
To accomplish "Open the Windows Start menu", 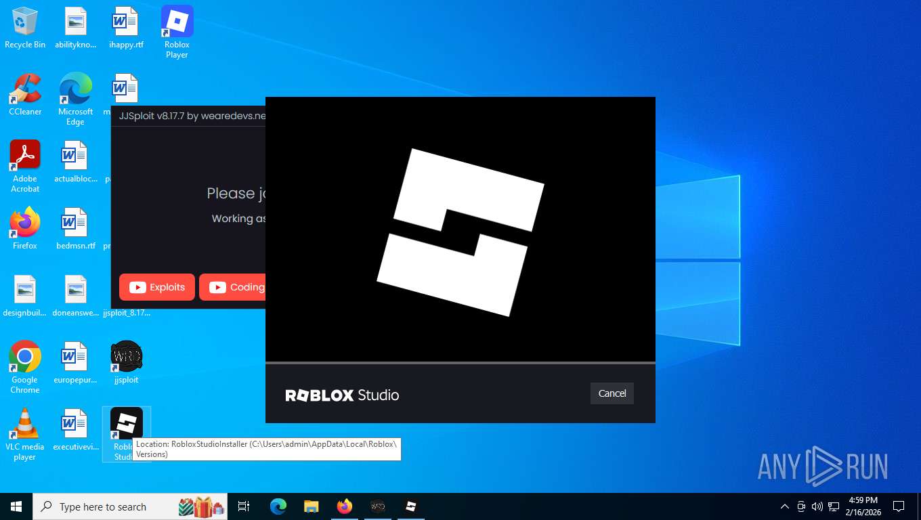I will click(16, 506).
